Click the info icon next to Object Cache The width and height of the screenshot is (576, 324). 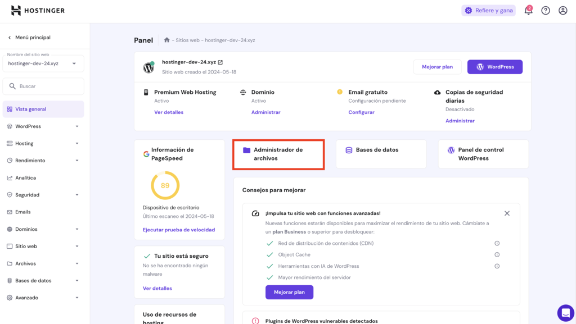tap(497, 254)
